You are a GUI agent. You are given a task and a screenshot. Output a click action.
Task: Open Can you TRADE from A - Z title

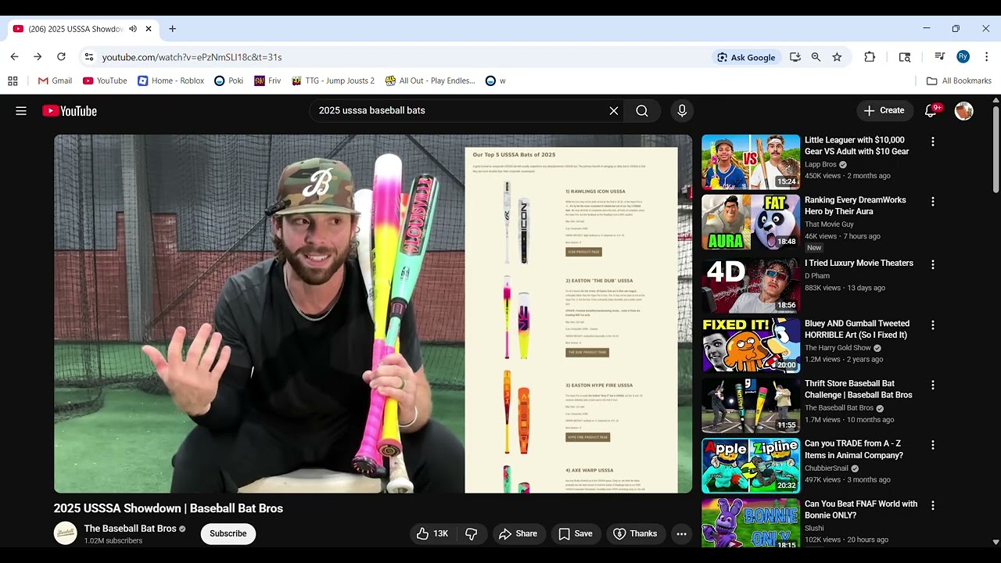(854, 450)
